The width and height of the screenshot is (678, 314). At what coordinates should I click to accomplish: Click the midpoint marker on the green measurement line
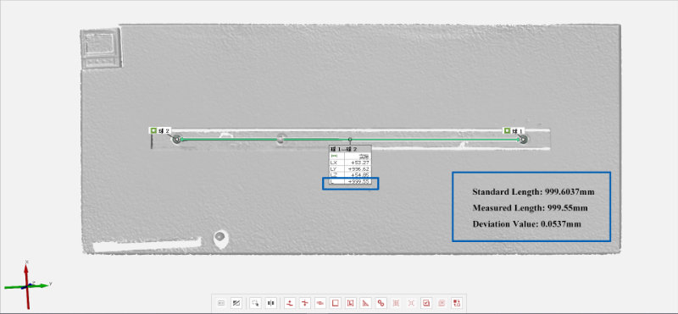[350, 139]
